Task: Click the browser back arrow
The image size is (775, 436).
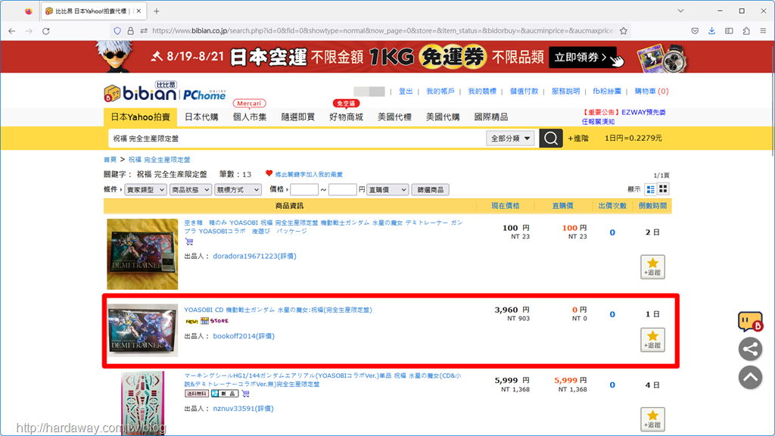Action: pyautogui.click(x=12, y=30)
